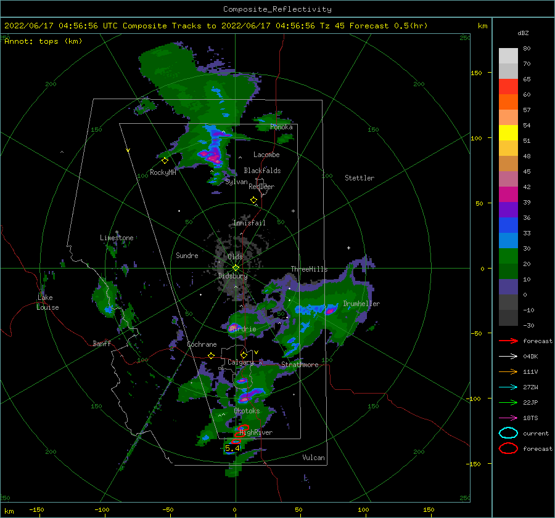Click the yellow diamond marker near RockyMH
The width and height of the screenshot is (555, 518).
pos(165,161)
